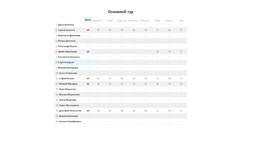The image size is (259, 145).
Task: Click total score 69 for София Лосева
Action: coord(88,79)
